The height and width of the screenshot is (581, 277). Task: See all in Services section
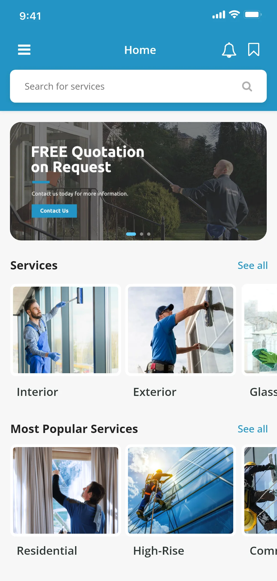pyautogui.click(x=253, y=265)
